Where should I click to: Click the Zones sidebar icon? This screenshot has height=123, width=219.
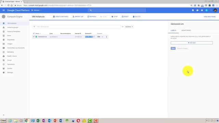click(x=4, y=60)
